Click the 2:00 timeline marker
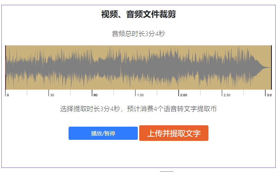This screenshot has width=277, height=172. click(184, 95)
